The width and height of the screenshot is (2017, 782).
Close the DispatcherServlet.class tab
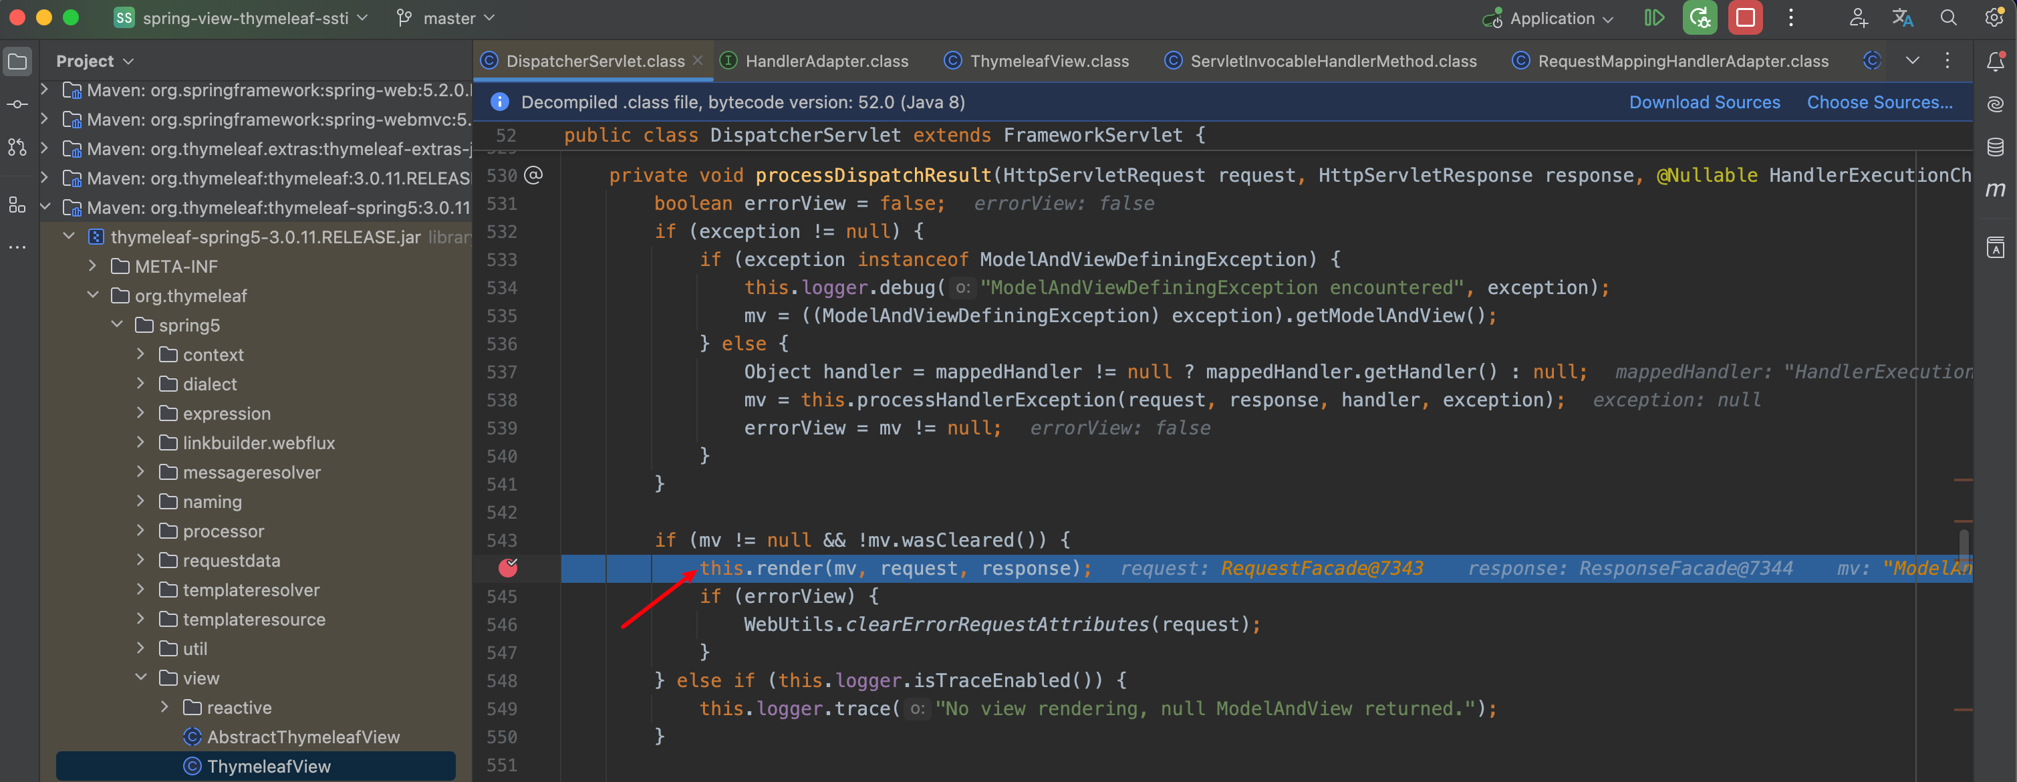[x=698, y=60]
